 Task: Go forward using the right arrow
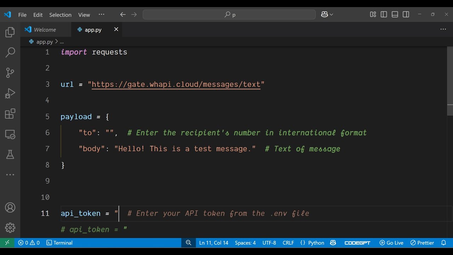tap(134, 15)
